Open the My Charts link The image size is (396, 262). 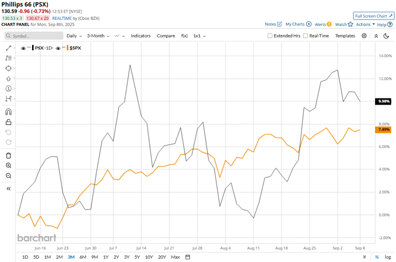[x=295, y=24]
